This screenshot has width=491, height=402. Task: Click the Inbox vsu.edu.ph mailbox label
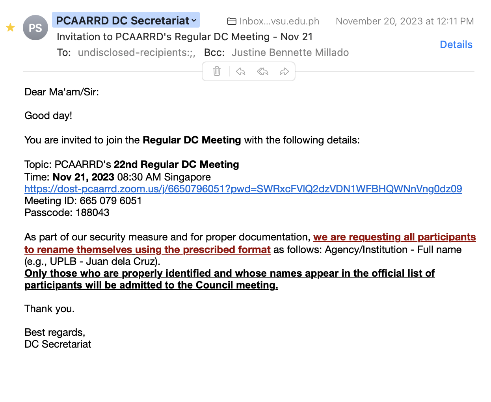tap(279, 21)
